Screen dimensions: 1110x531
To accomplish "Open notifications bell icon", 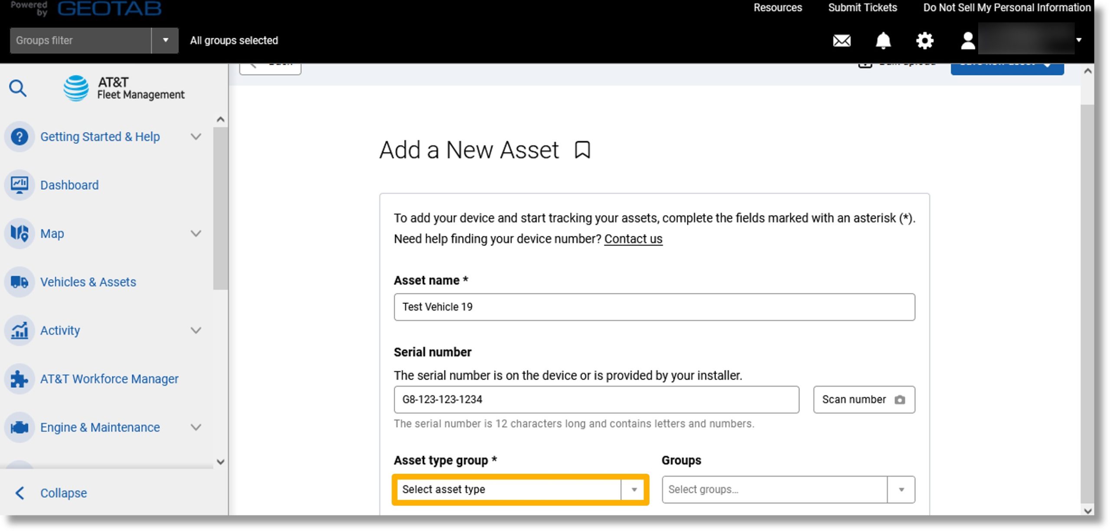I will click(883, 41).
